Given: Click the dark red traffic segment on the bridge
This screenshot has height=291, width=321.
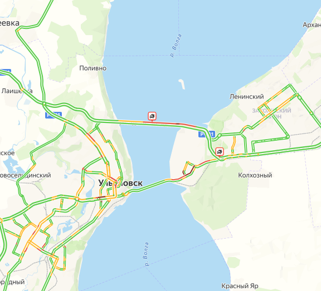Looking at the screenshot, I should [x=178, y=124].
